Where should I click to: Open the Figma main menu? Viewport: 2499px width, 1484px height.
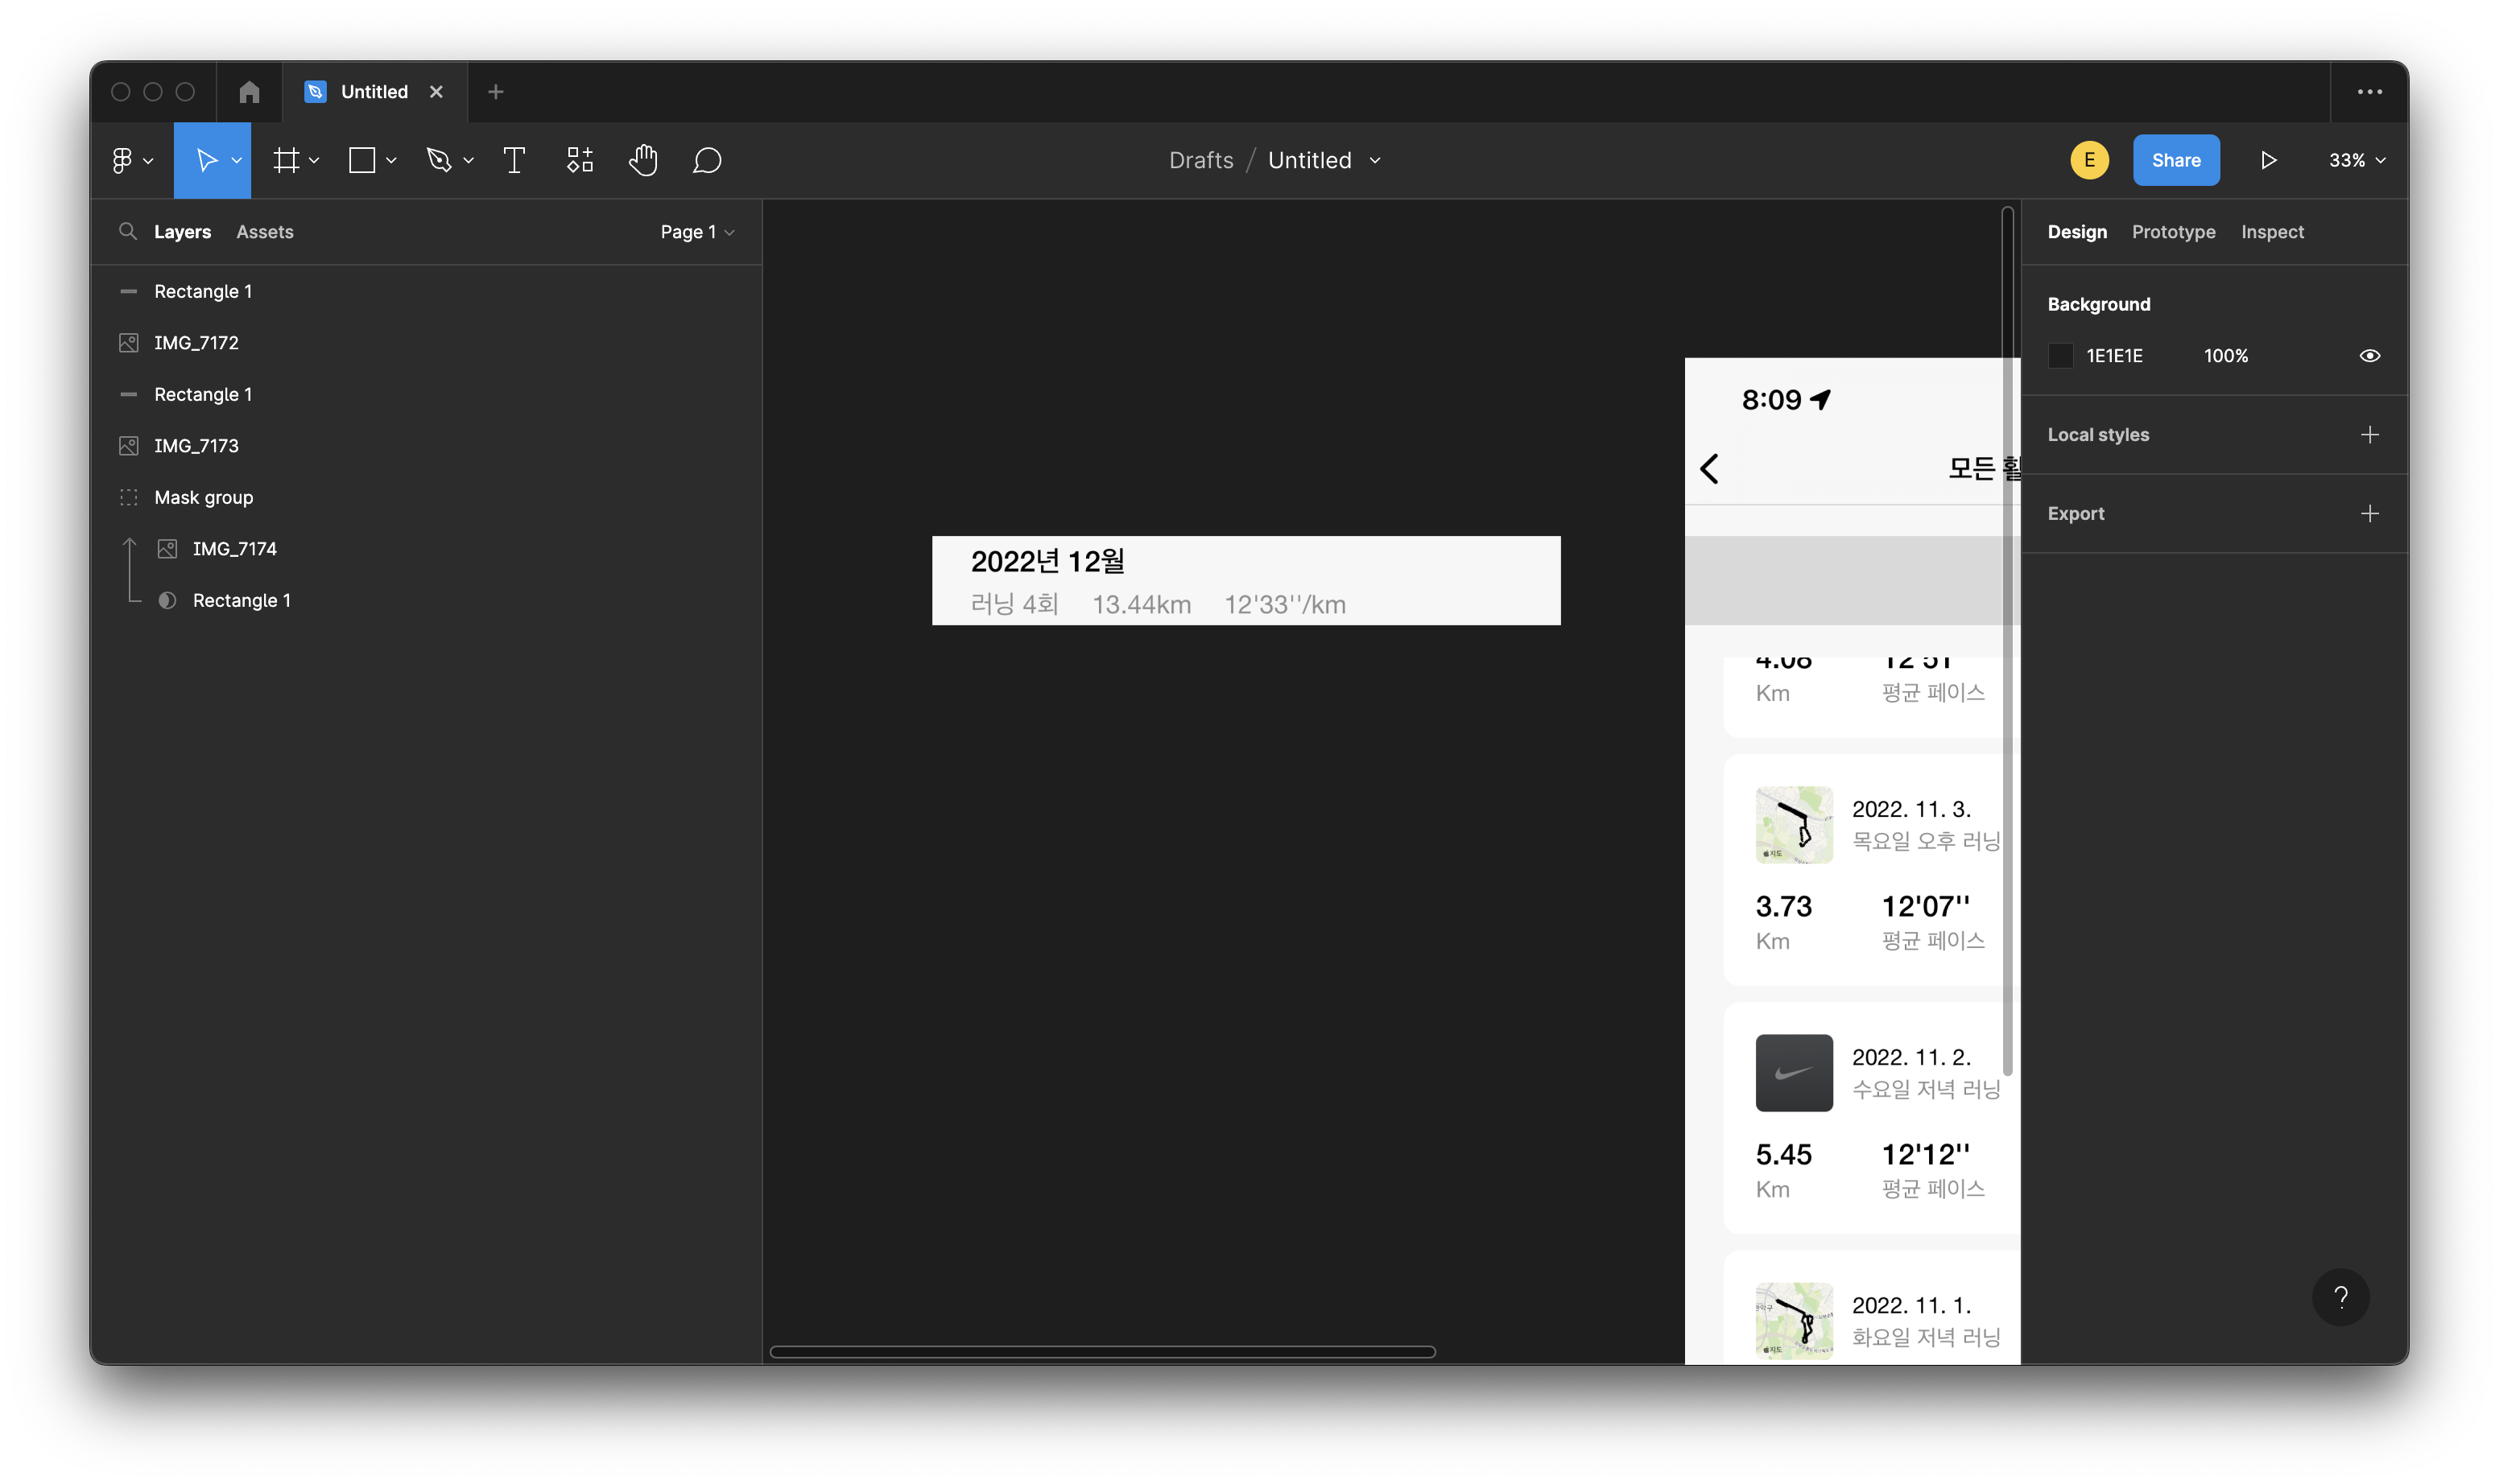point(122,160)
